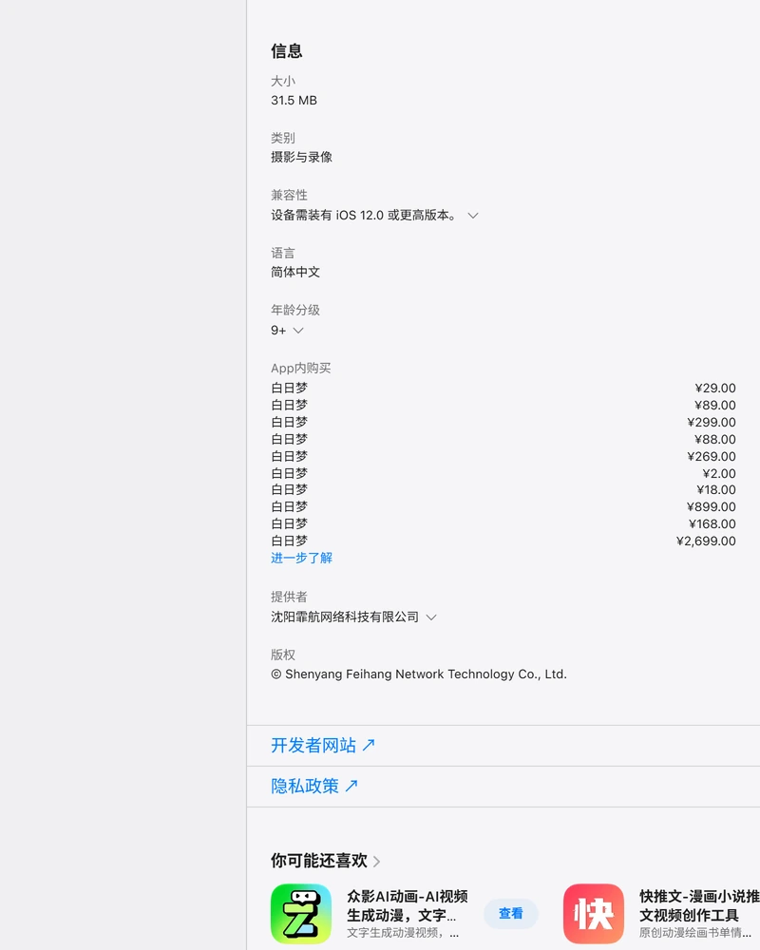Image resolution: width=760 pixels, height=950 pixels.
Task: Click the 设备需装有 iOS 12.0 compatibility text
Action: (x=364, y=215)
